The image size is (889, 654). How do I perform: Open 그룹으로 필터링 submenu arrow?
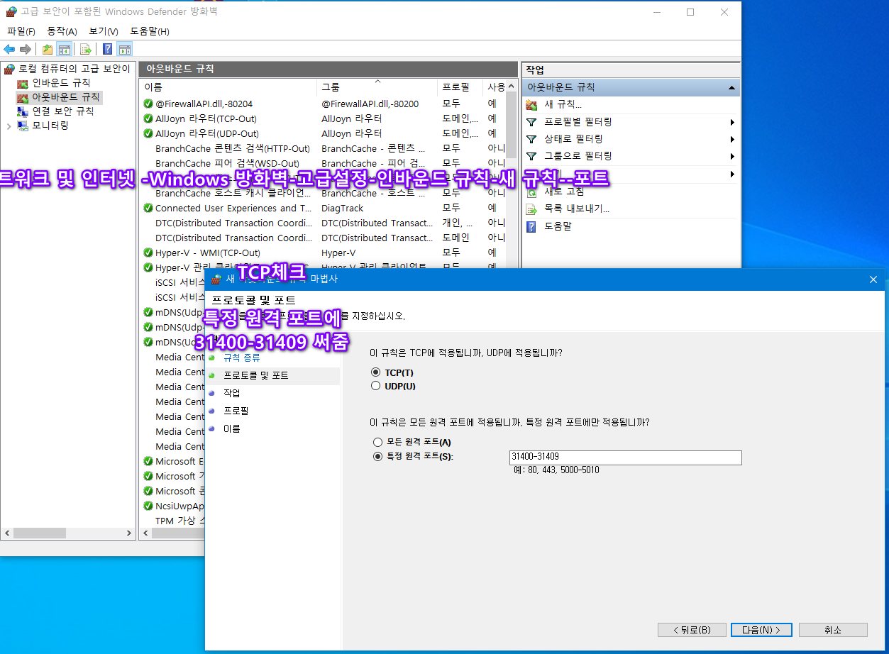pyautogui.click(x=731, y=156)
